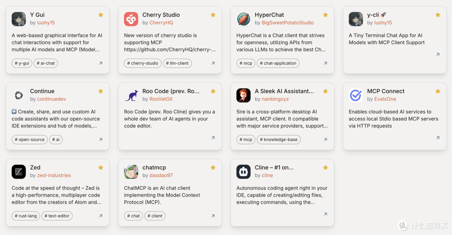Image resolution: width=452 pixels, height=235 pixels.
Task: Click the Zed editor logo
Action: click(x=19, y=171)
